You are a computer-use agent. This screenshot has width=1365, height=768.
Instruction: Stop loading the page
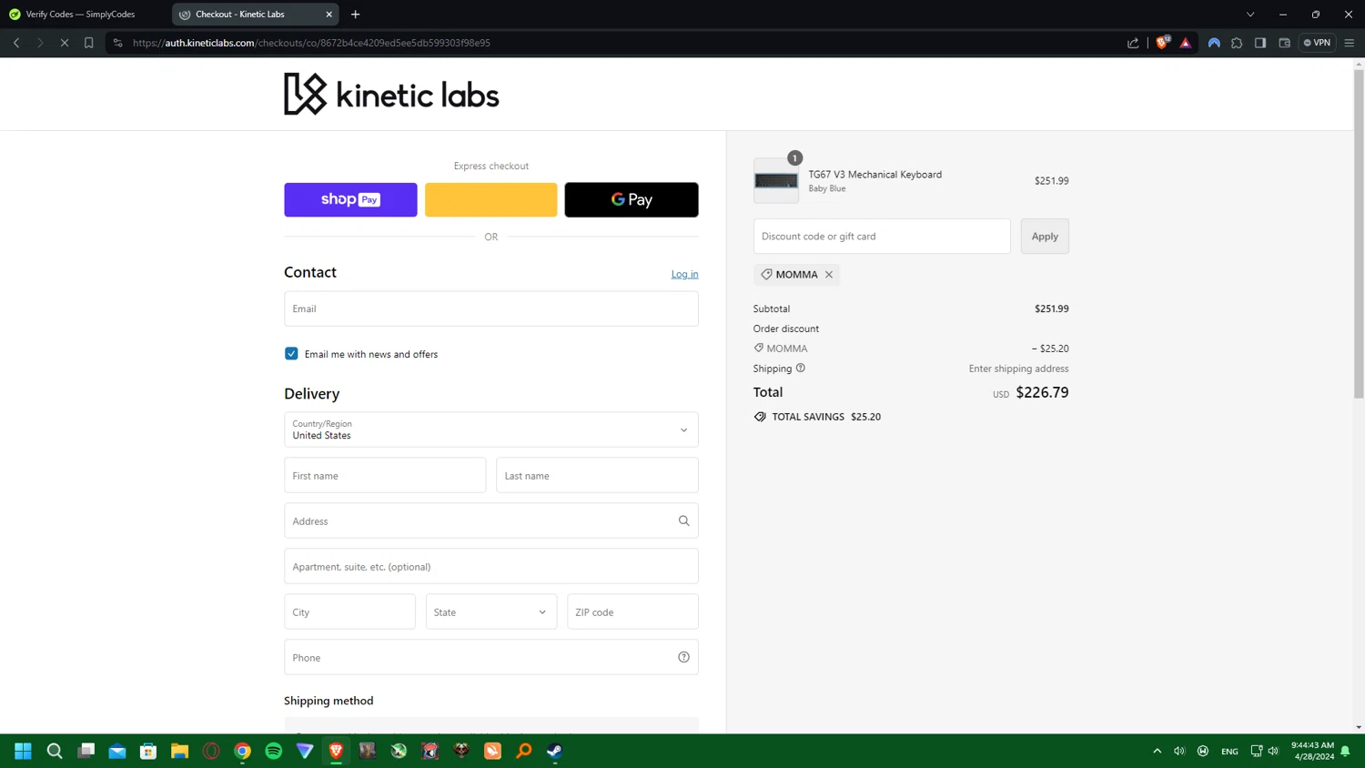[65, 43]
